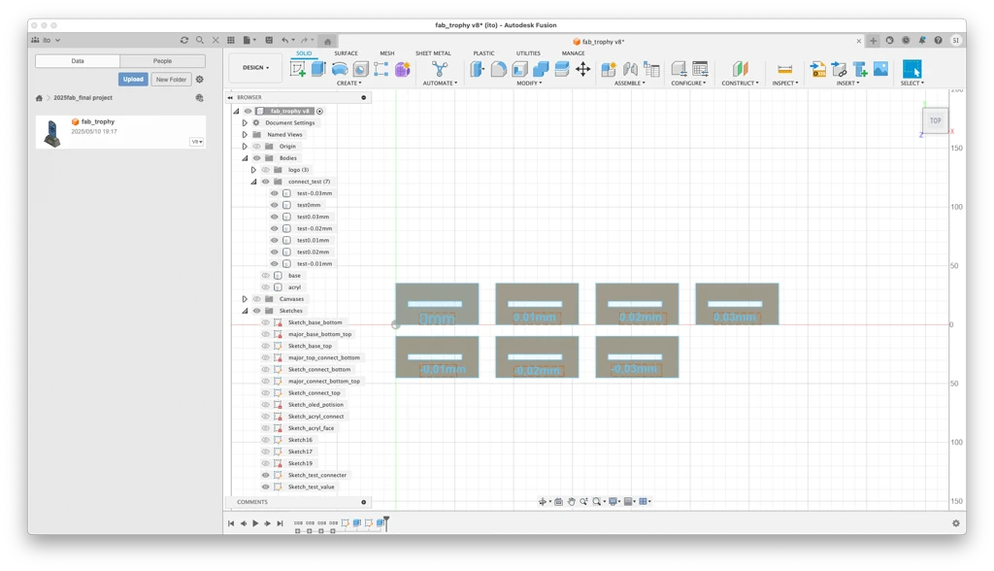Show the acryl body
Viewport: 994px width, 571px height.
tap(266, 287)
